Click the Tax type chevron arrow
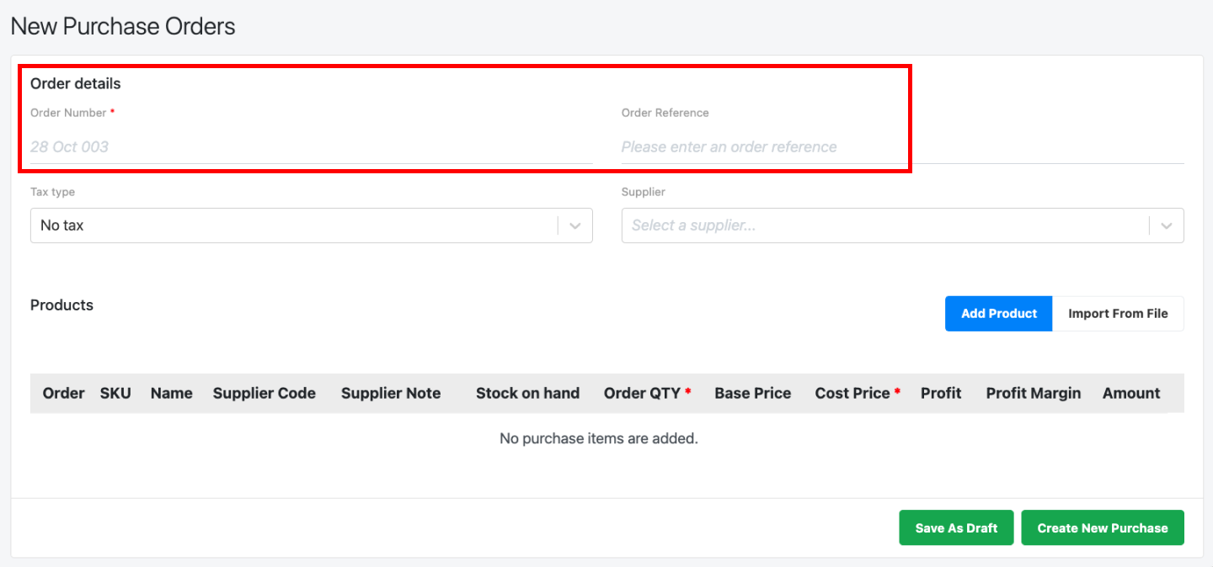Screen dimensions: 1213x567 [575, 225]
